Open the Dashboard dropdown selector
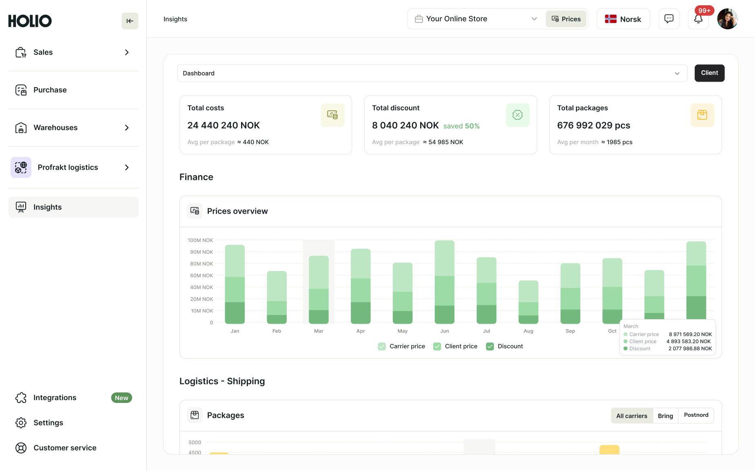Image resolution: width=755 pixels, height=471 pixels. pos(432,73)
